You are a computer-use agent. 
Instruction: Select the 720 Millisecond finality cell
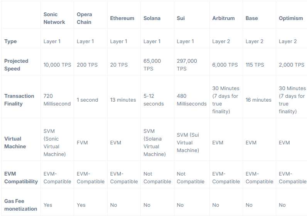[x=57, y=100]
